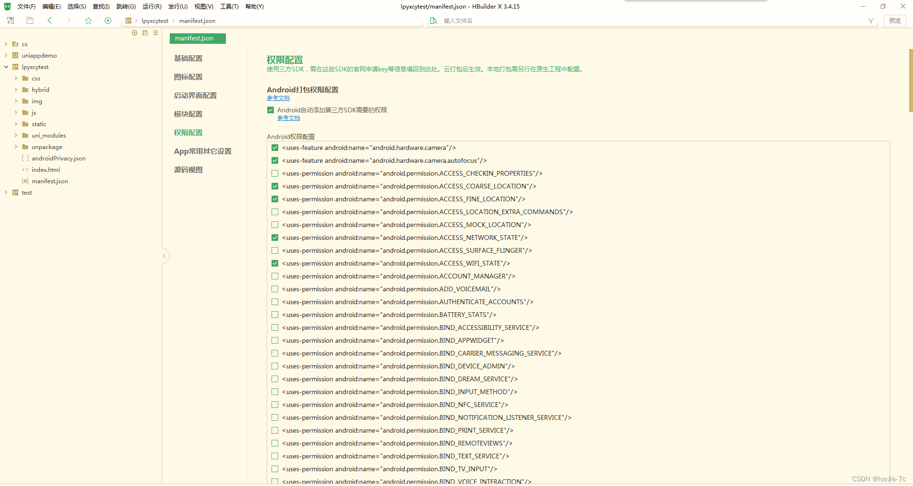The width and height of the screenshot is (913, 486).
Task: Open the project panel hamburger menu
Action: click(155, 33)
